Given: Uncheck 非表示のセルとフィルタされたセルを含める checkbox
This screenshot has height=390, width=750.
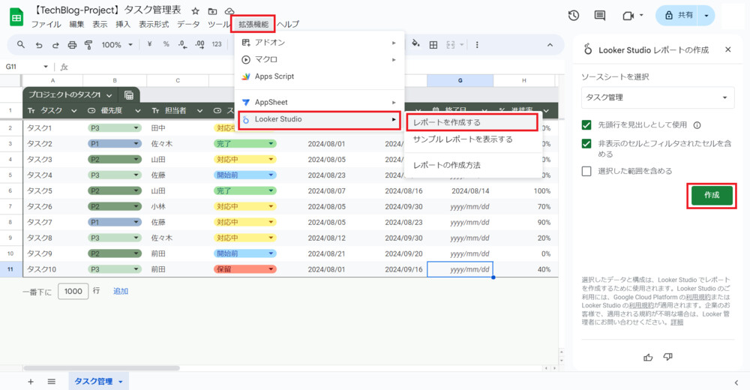Looking at the screenshot, I should tap(587, 143).
